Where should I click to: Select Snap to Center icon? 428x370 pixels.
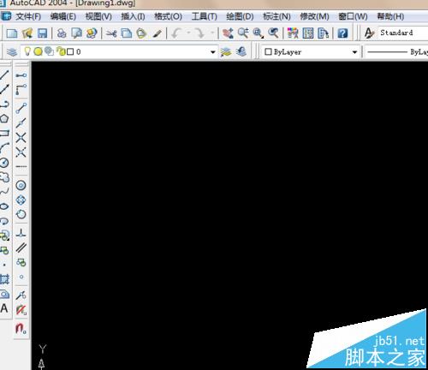coord(21,186)
